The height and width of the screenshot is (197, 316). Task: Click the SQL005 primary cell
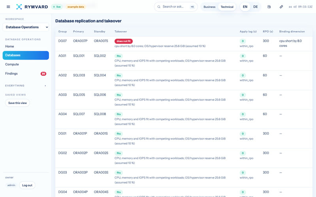coord(79,95)
